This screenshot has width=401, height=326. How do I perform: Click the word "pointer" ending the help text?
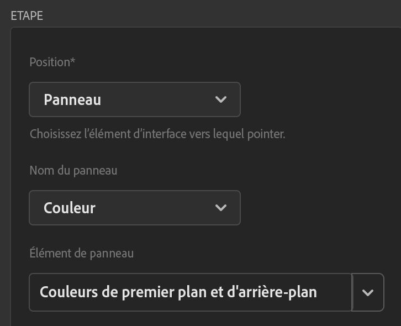(267, 134)
